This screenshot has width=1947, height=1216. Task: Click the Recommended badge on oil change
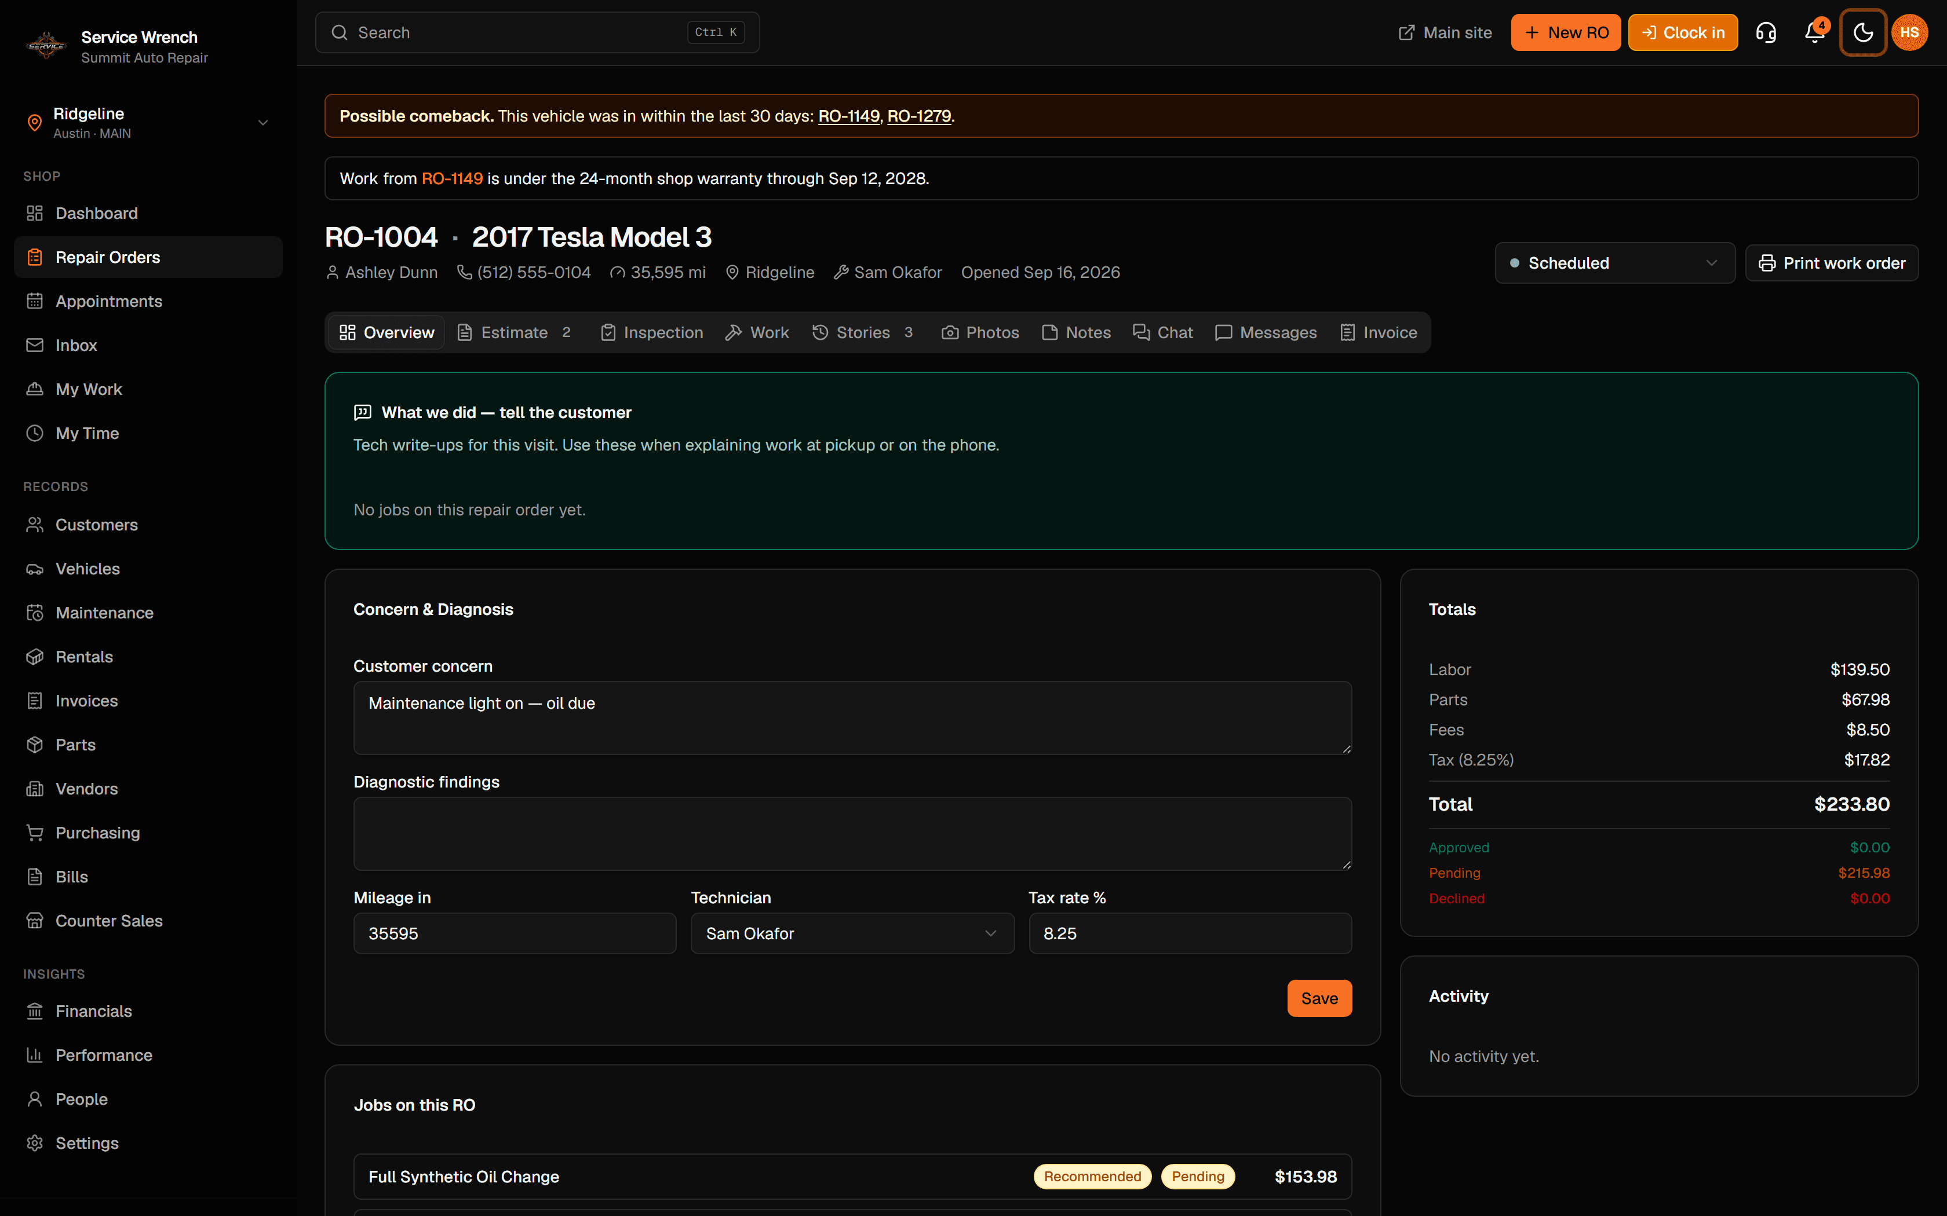pyautogui.click(x=1092, y=1177)
